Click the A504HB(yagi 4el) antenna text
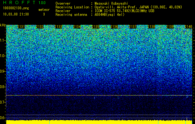Image resolution: width=195 pixels, height=124 pixels. (109, 15)
